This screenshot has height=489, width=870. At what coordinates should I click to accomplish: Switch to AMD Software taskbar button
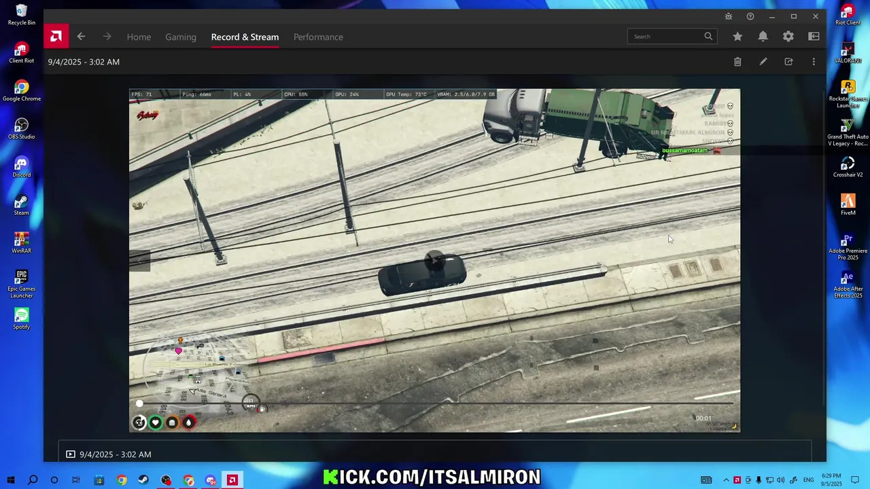[232, 480]
